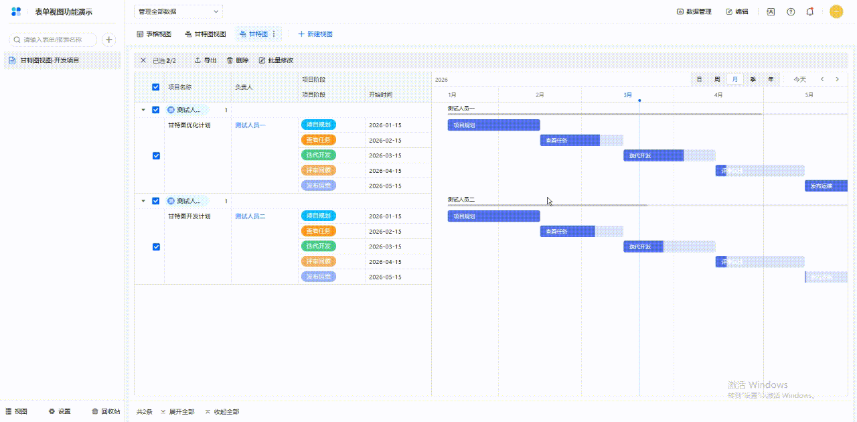
Task: Open the 管理全部数据 dropdown
Action: point(178,11)
